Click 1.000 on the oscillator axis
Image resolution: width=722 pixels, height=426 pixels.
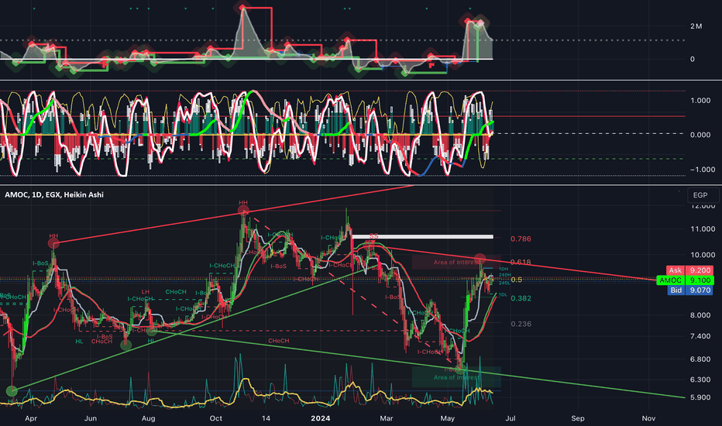tap(700, 101)
